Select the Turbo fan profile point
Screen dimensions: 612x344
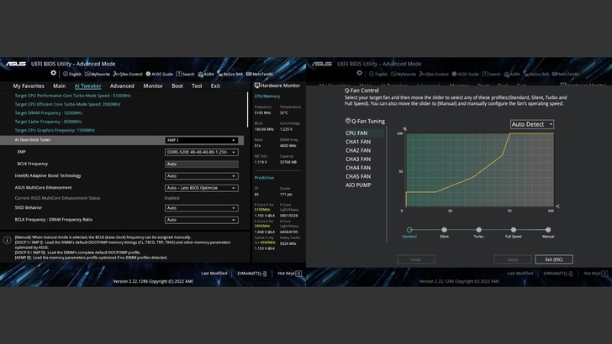point(478,229)
